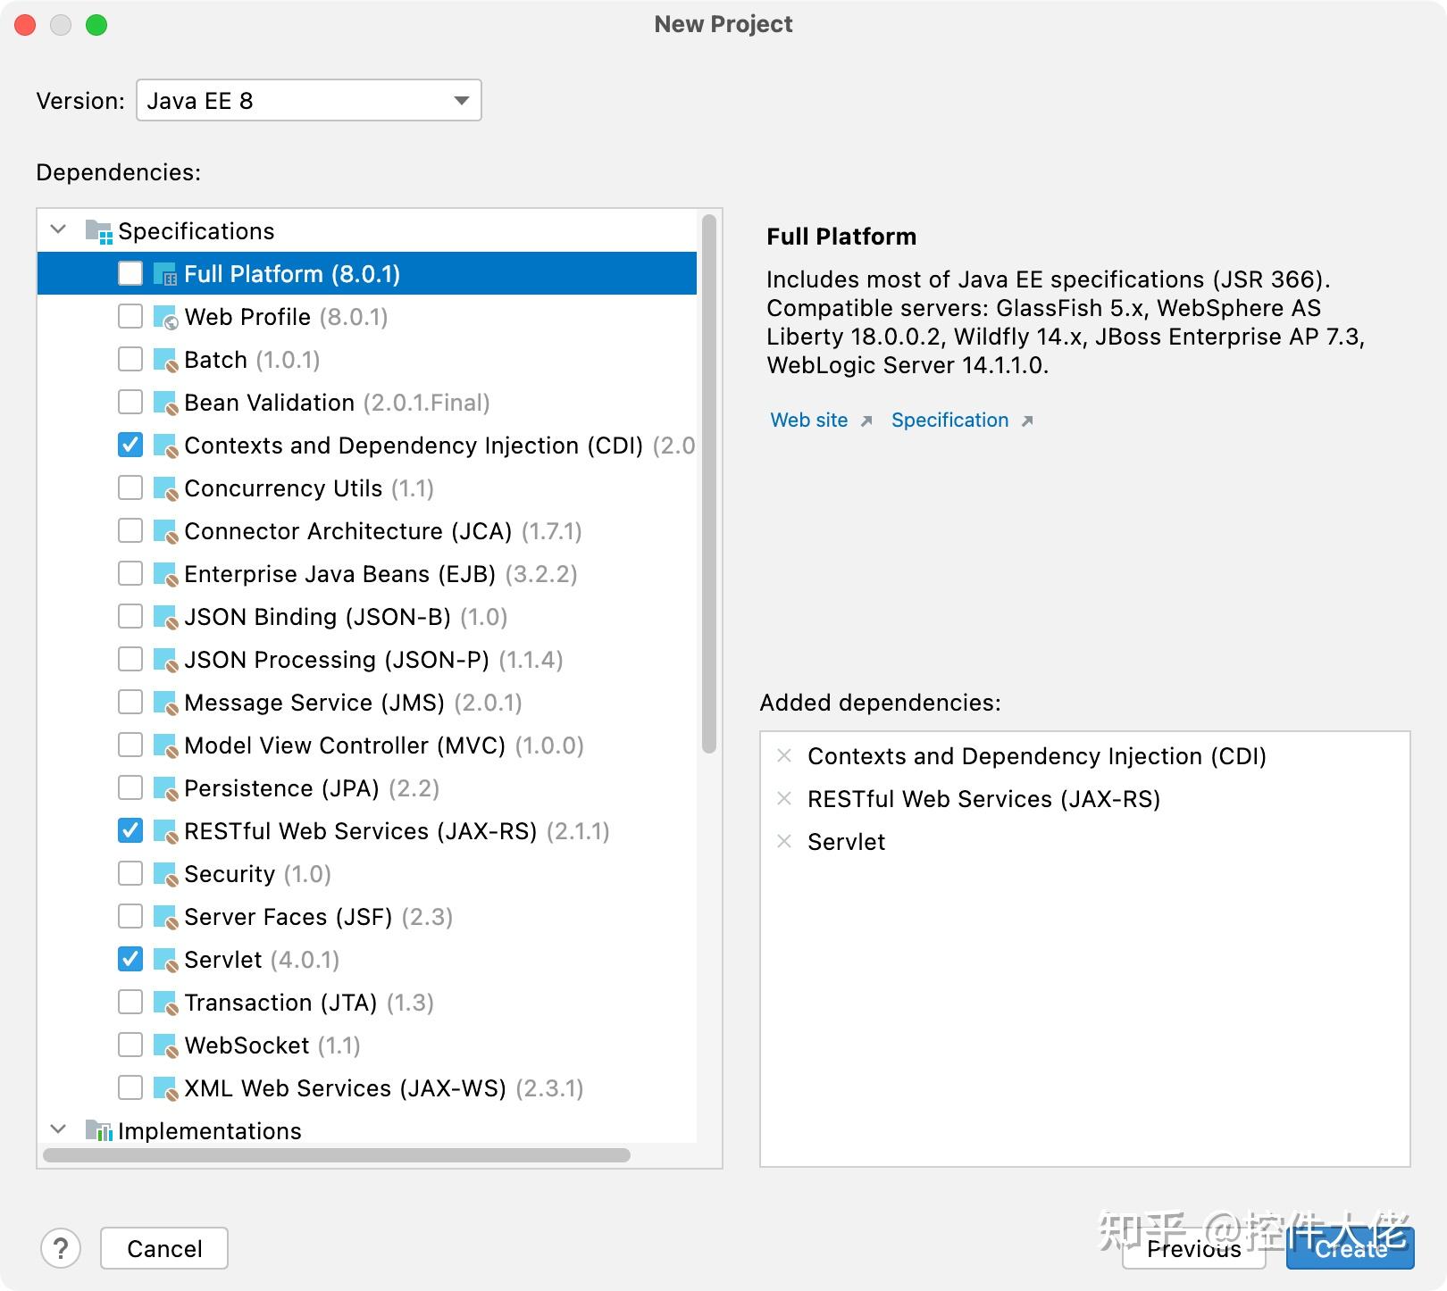
Task: Collapse the Implementations tree node
Action: [59, 1129]
